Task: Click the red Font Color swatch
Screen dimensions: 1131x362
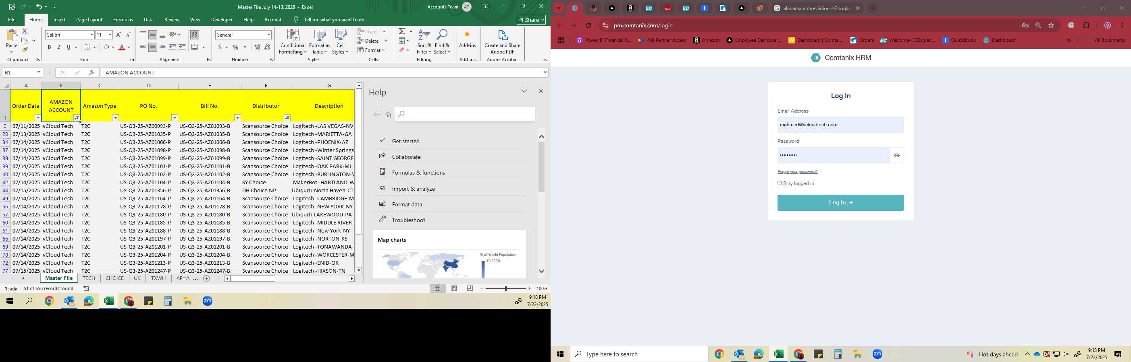Action: (122, 47)
